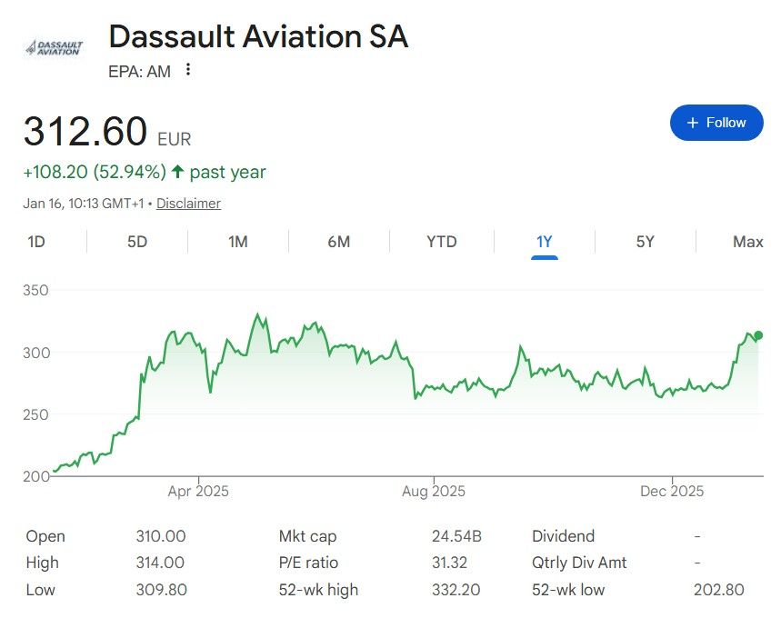Click the Apr 2025 axis label on chart

coord(197,491)
